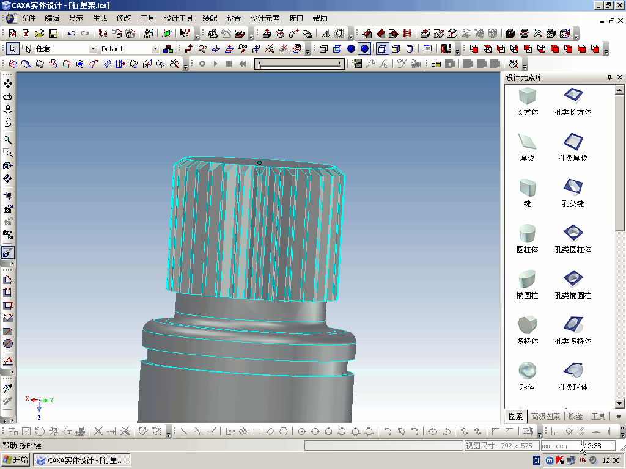Click the Open folder icon
The image size is (626, 469).
[40, 34]
